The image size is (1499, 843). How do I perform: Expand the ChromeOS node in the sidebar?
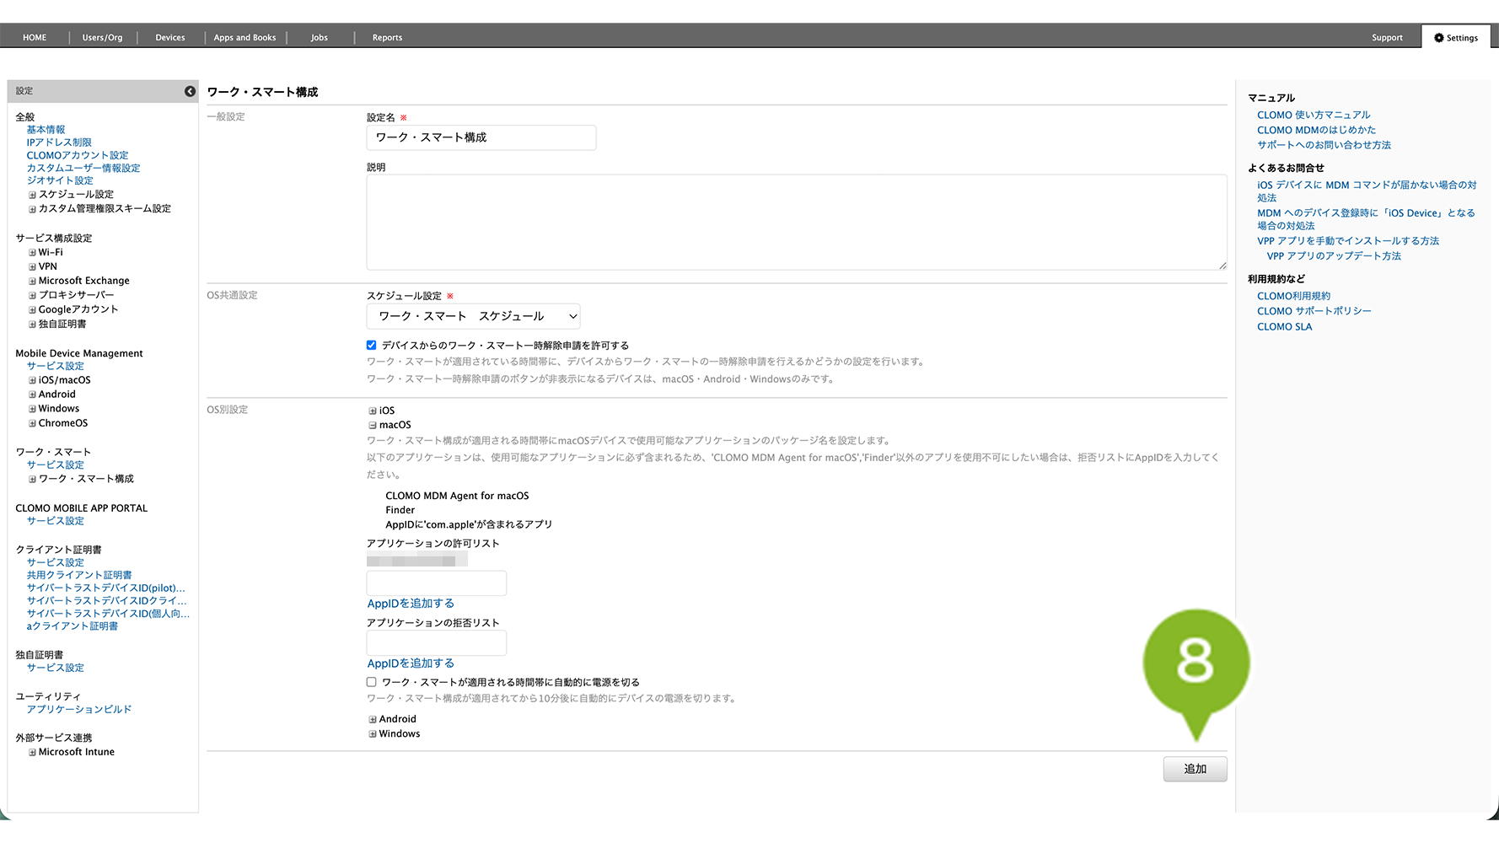32,424
